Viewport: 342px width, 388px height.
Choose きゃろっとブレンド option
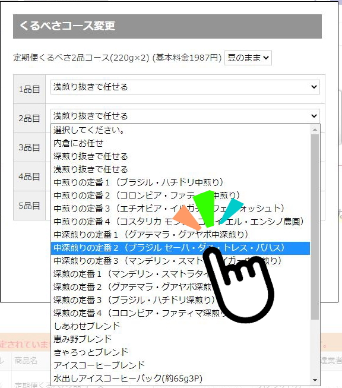coord(180,352)
